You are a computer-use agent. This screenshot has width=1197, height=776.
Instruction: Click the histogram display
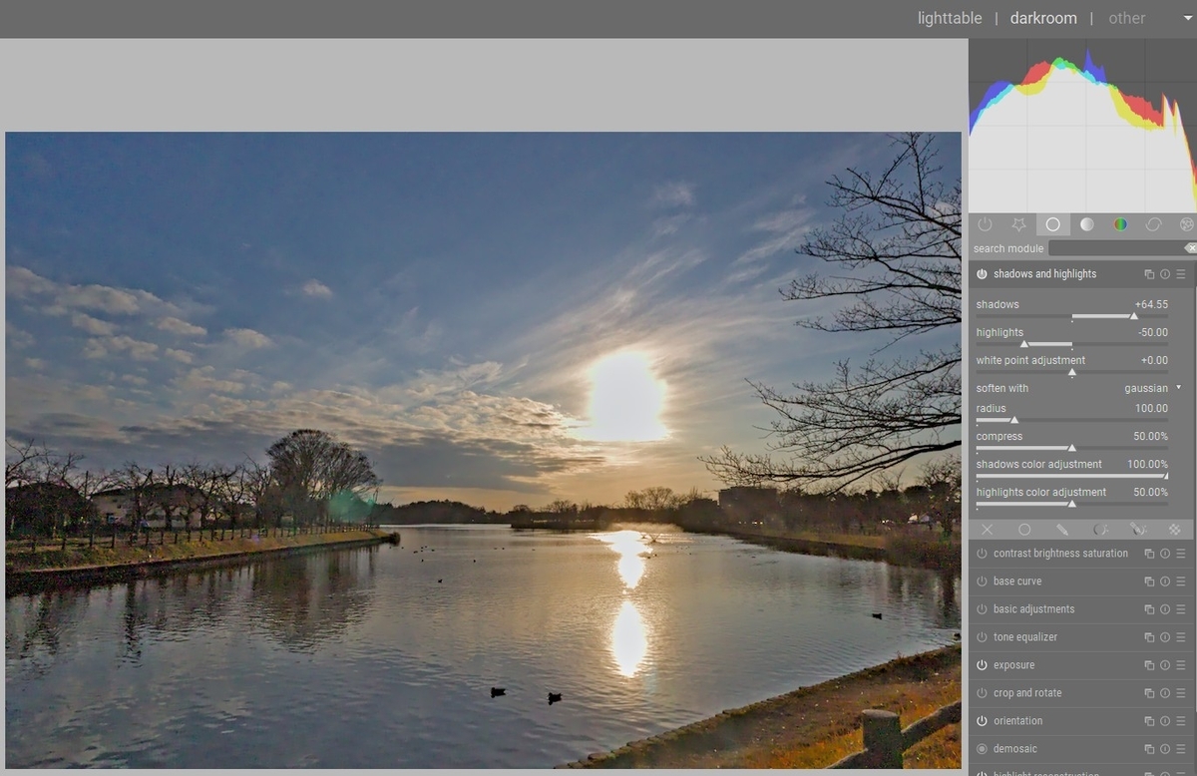tap(1082, 126)
